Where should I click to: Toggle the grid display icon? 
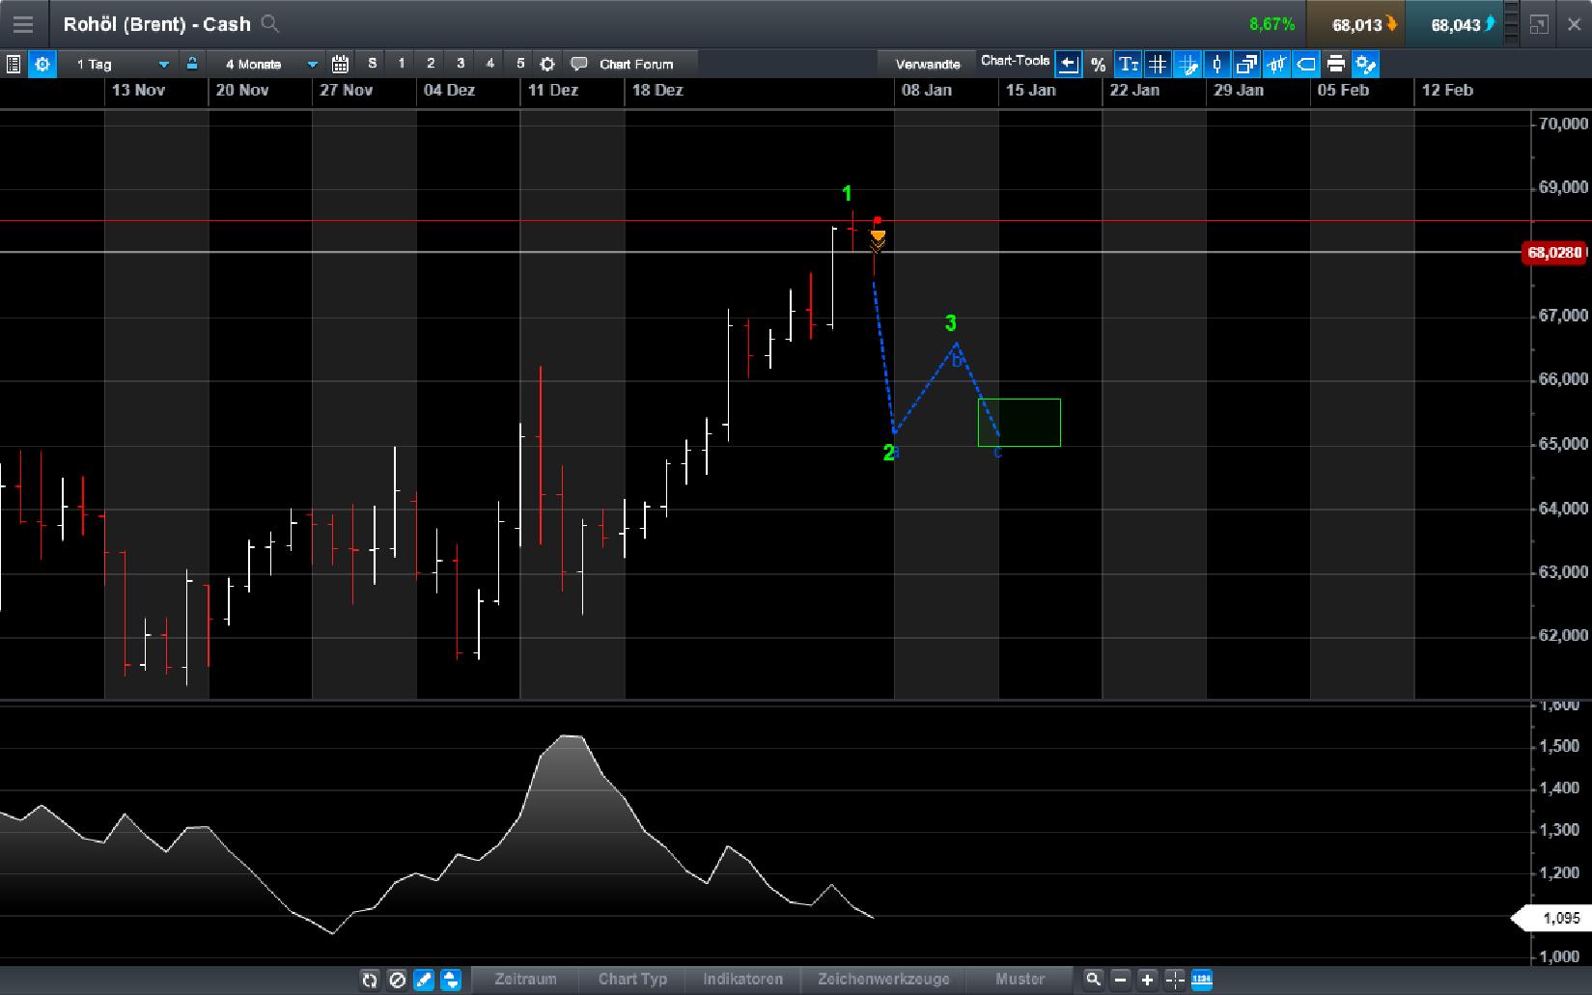click(x=1157, y=64)
